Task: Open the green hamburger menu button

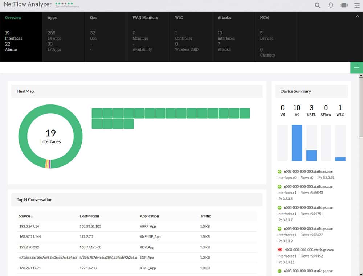Action: [356, 67]
